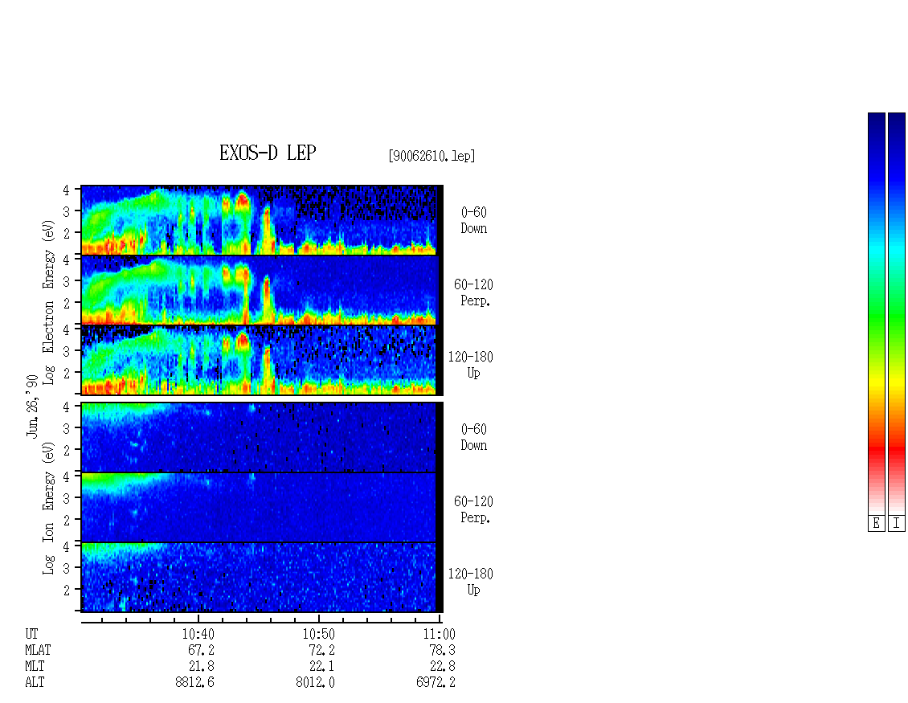Click the electron 120-180 Up label
908x703 pixels.
(x=471, y=365)
